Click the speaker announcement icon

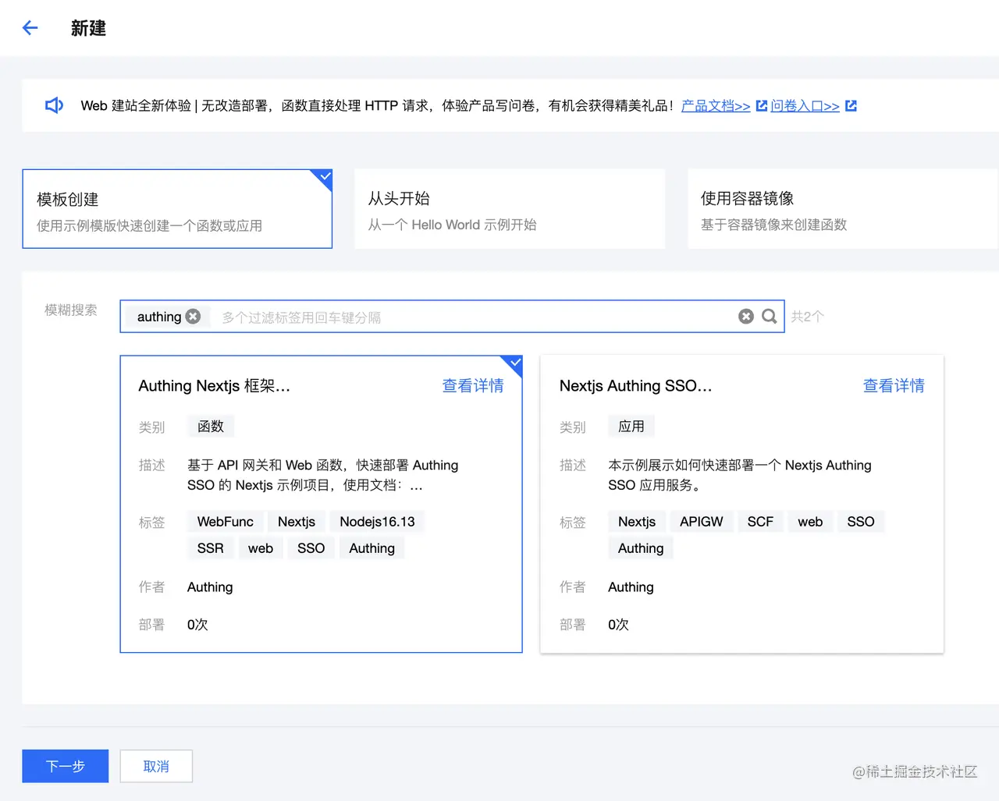pos(54,105)
